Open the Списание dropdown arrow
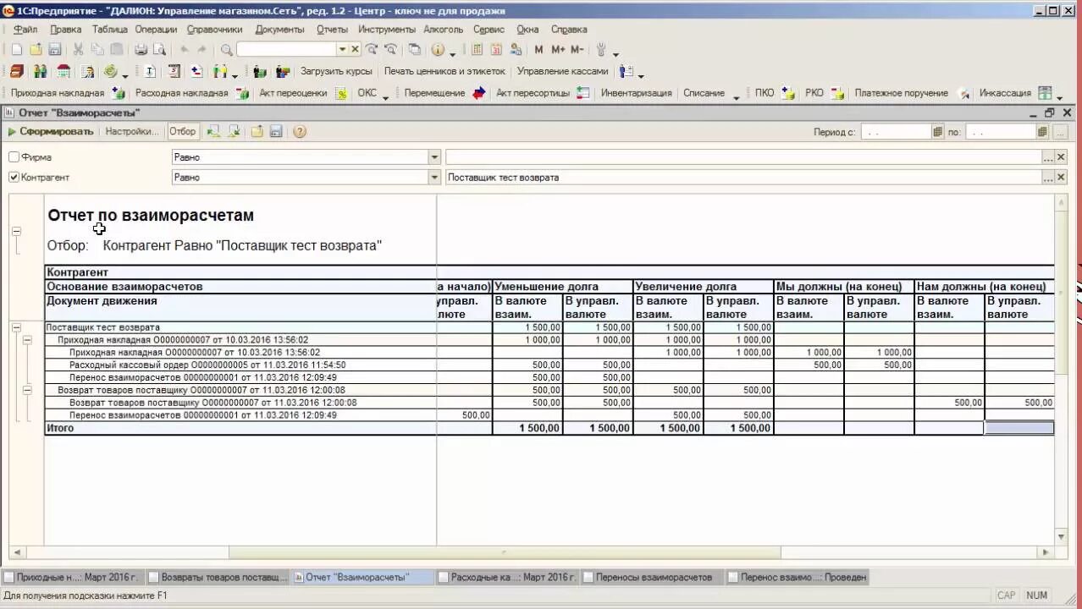The image size is (1082, 609). click(x=736, y=97)
